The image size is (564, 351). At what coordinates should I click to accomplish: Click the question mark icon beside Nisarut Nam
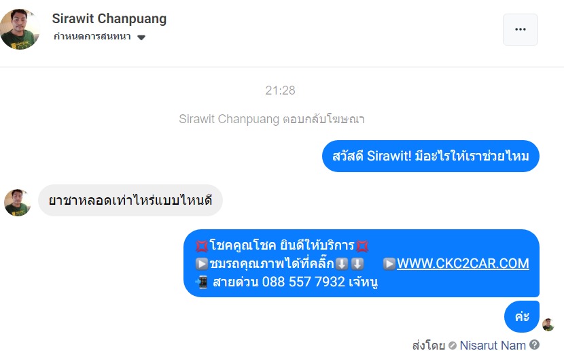coord(534,344)
